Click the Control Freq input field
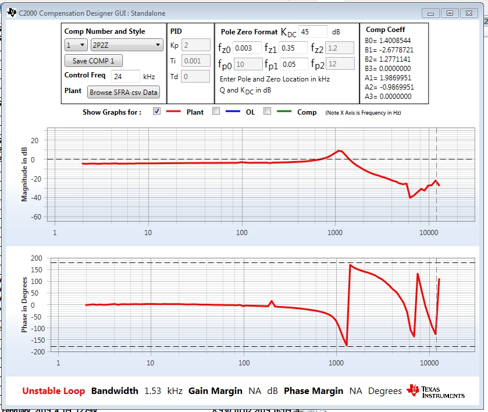The image size is (488, 412). coord(125,76)
